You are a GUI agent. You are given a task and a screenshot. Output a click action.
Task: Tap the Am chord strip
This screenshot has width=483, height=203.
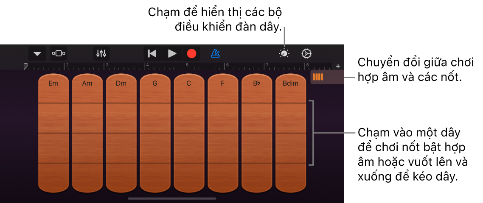pos(87,133)
